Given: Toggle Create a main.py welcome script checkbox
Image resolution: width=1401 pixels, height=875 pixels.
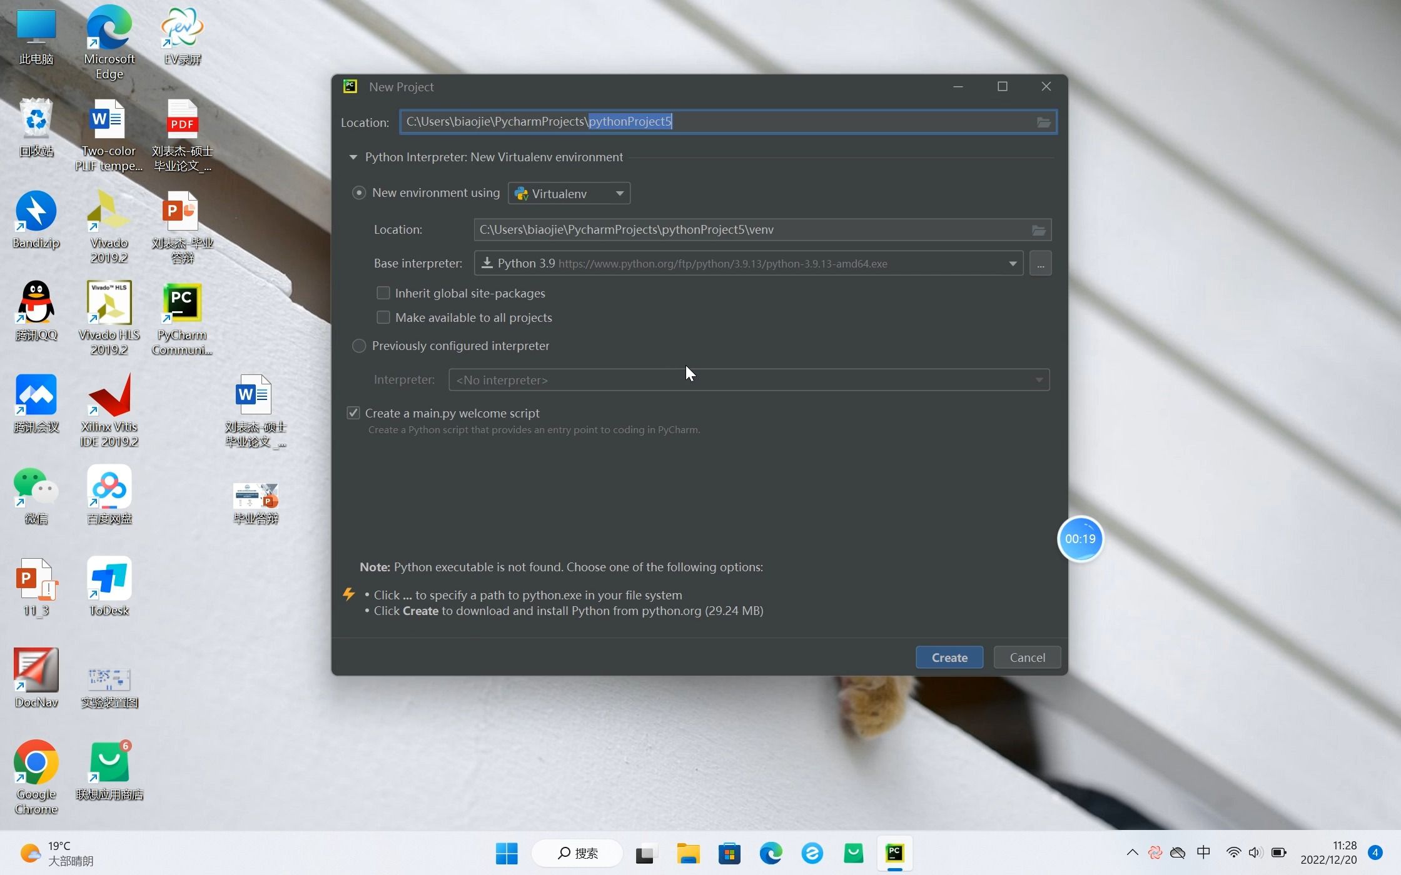Looking at the screenshot, I should 354,412.
